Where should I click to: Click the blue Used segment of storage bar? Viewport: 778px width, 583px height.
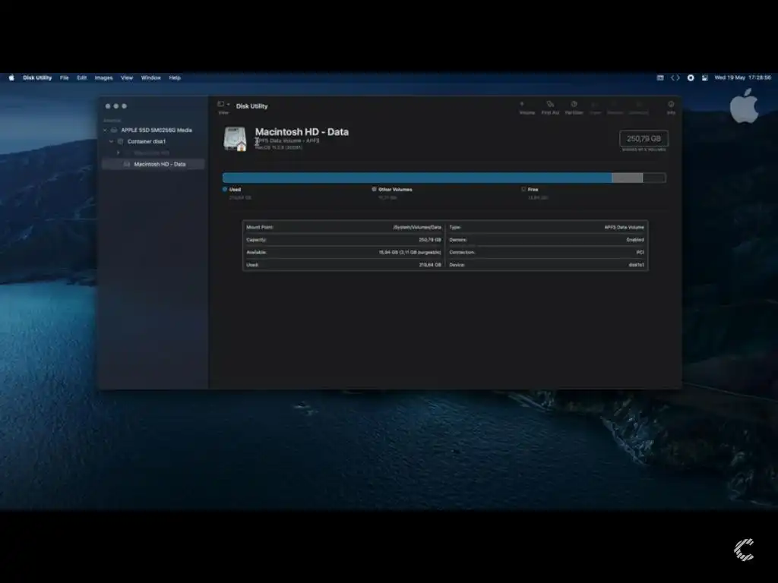click(417, 178)
